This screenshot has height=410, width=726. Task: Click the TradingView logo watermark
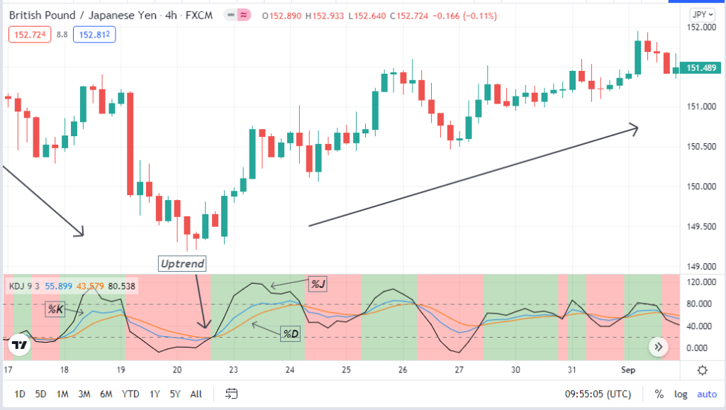(x=20, y=345)
